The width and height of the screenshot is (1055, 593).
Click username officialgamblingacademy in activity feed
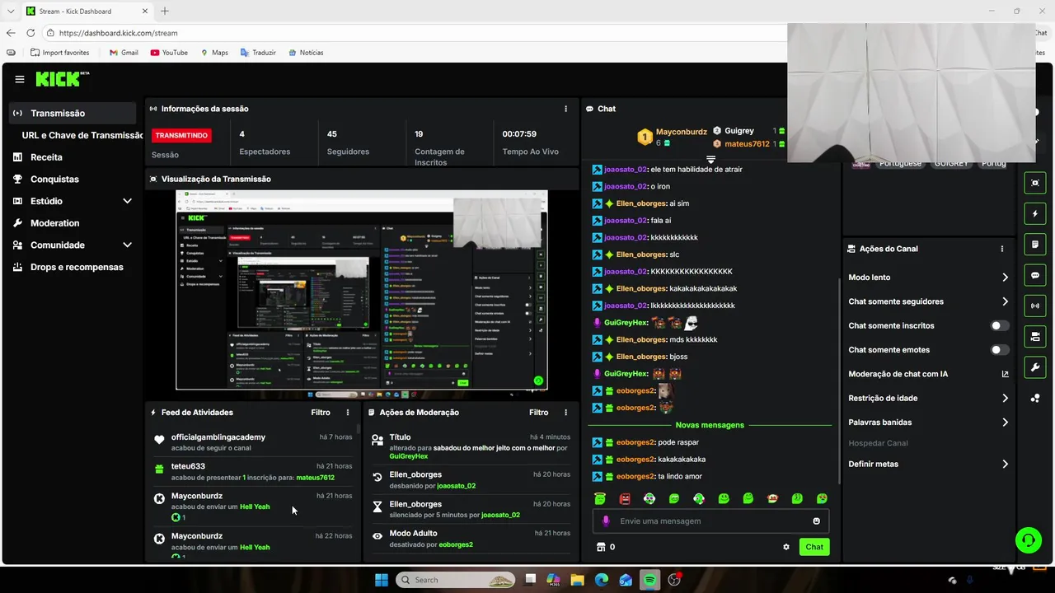click(218, 437)
